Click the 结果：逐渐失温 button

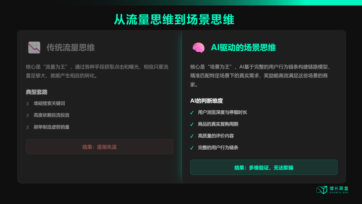(99, 147)
